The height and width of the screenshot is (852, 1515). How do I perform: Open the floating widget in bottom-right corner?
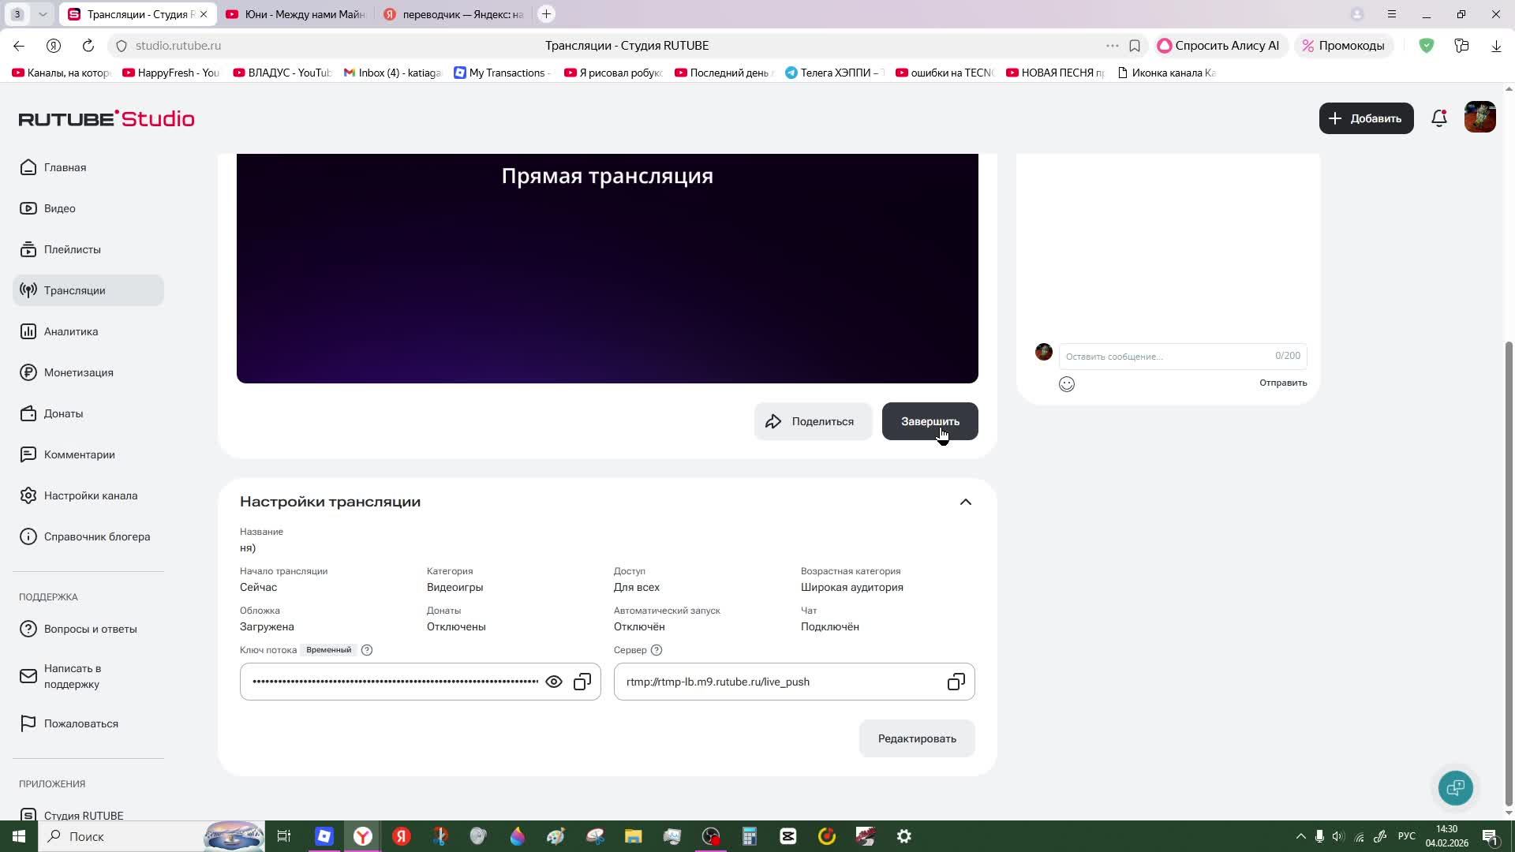click(x=1455, y=788)
